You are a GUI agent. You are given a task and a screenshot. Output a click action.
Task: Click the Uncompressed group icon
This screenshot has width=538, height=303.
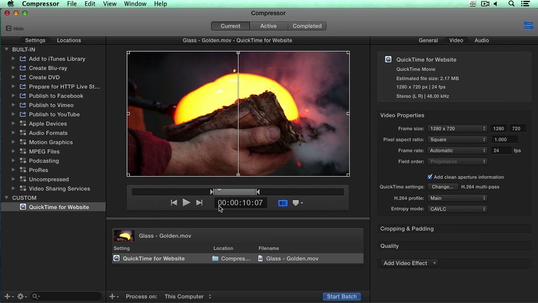point(23,179)
